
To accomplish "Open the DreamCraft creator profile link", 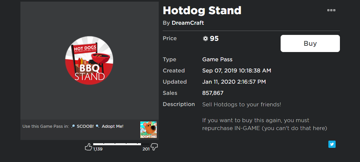I will (188, 23).
